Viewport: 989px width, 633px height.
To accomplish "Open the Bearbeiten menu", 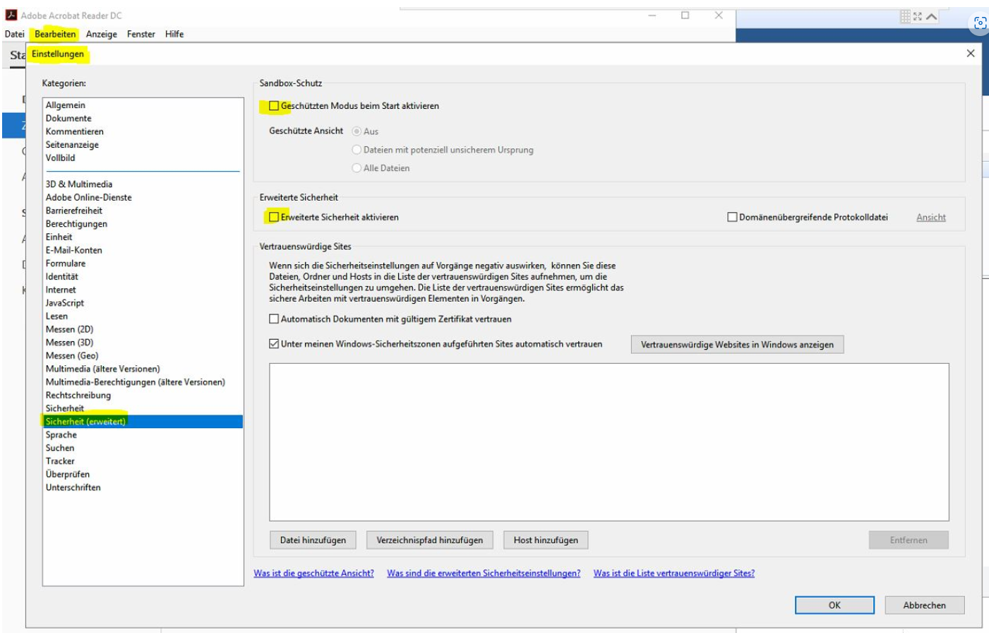I will point(55,34).
